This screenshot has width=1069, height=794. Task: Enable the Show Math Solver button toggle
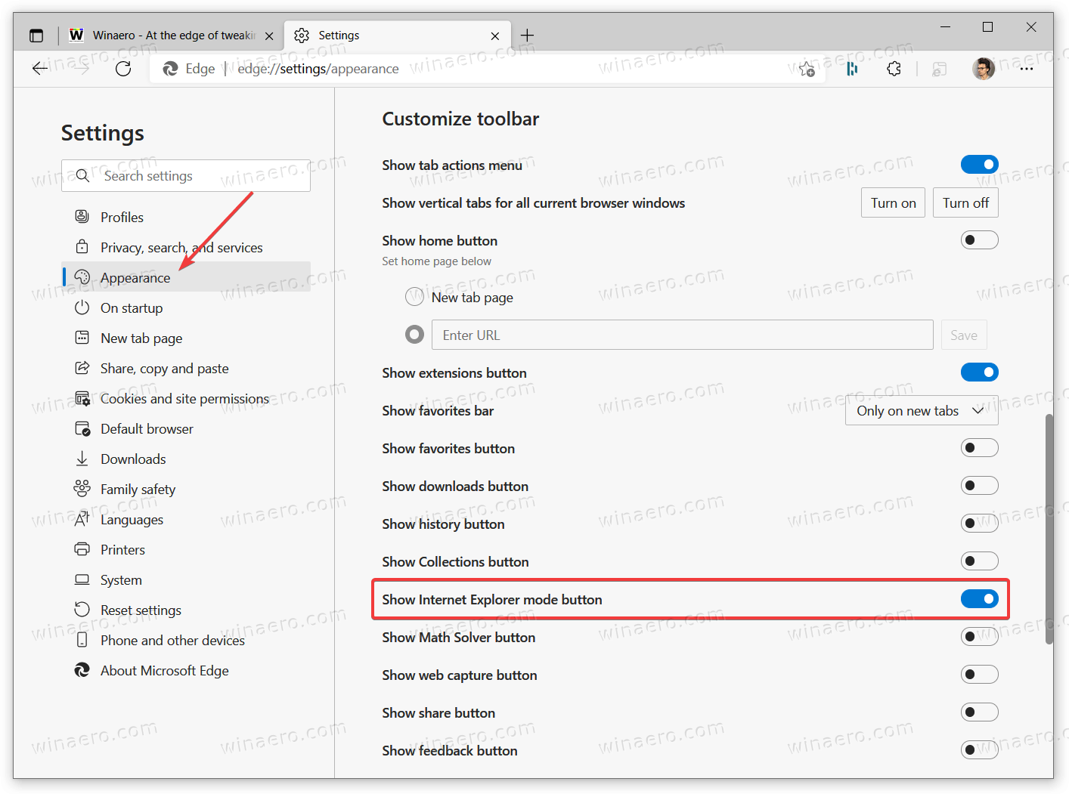[979, 637]
